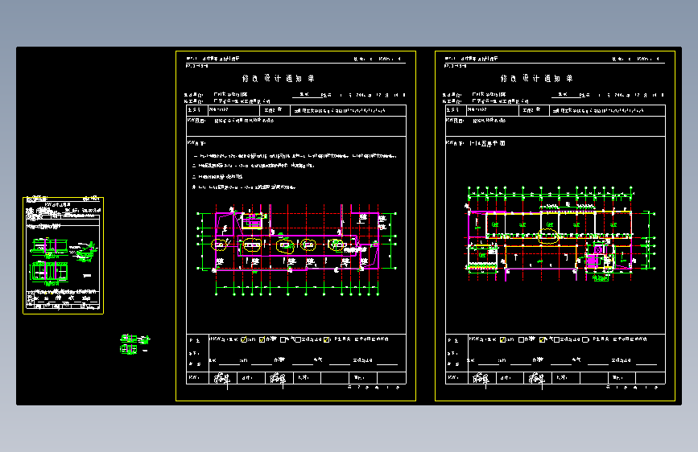This screenshot has width=698, height=452.
Task: Select the upper section drawing in the left sheet
Action: tap(49, 248)
